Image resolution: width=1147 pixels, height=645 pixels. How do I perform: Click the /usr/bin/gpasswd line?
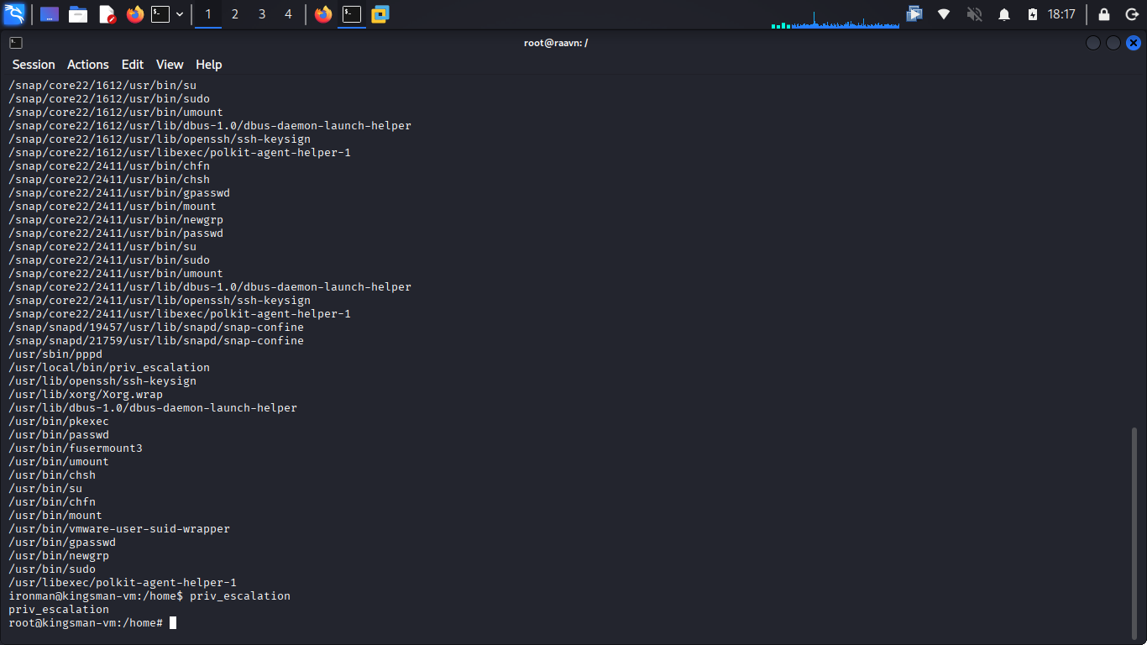coord(62,543)
